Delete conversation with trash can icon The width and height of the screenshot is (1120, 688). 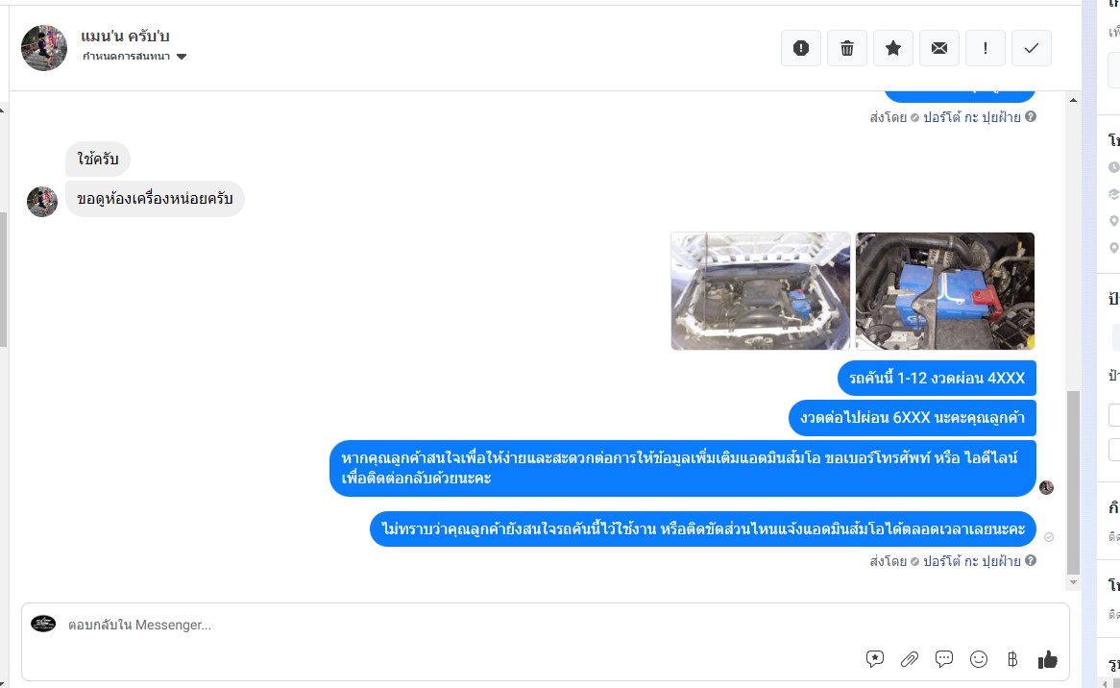click(847, 48)
